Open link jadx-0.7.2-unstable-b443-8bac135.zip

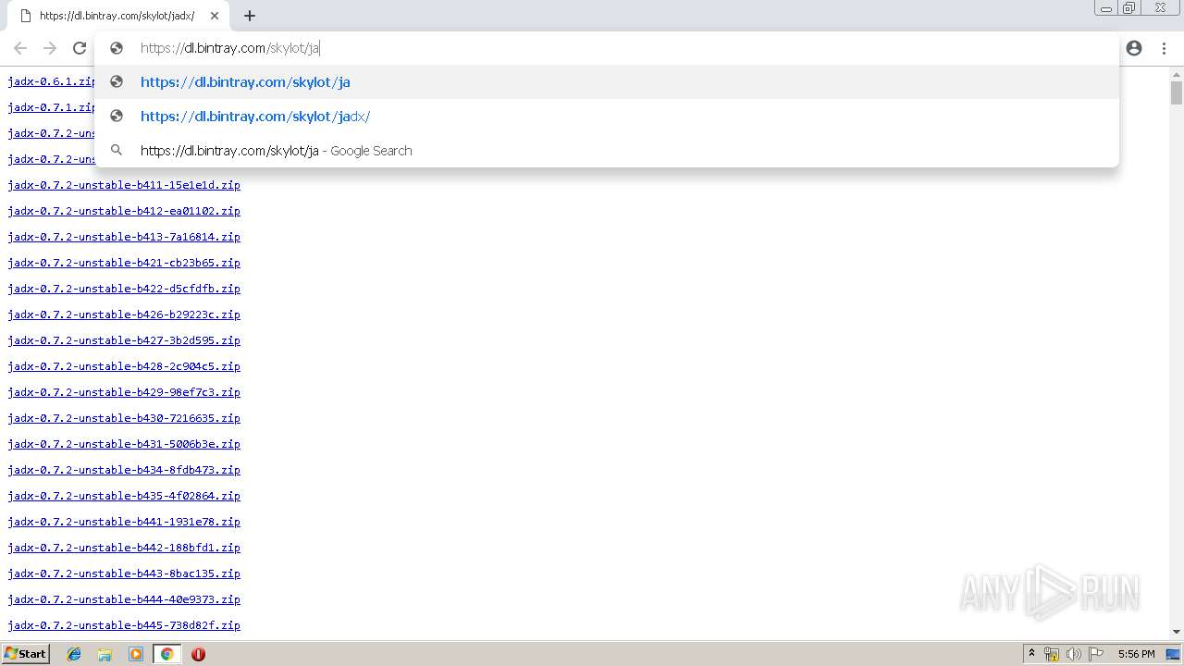tap(124, 573)
